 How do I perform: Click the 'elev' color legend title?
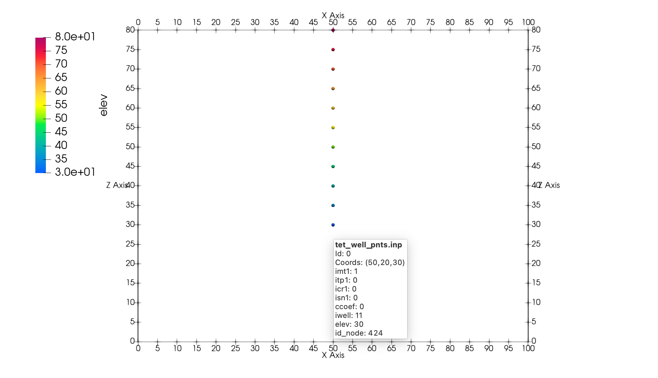tap(104, 105)
